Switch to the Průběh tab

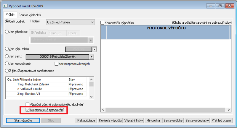coord(10,14)
